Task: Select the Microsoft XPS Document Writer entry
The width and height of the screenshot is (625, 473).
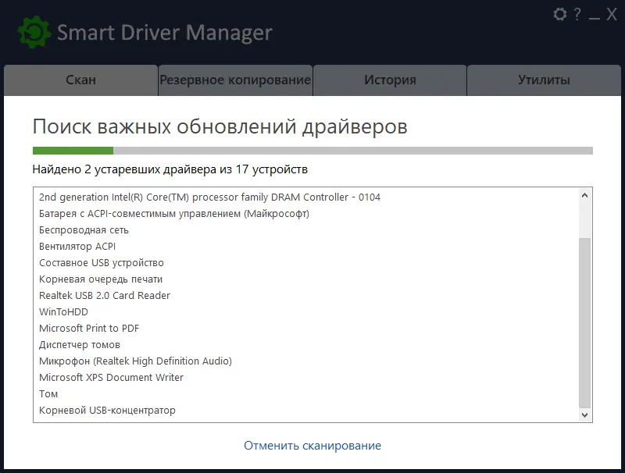Action: click(x=111, y=377)
